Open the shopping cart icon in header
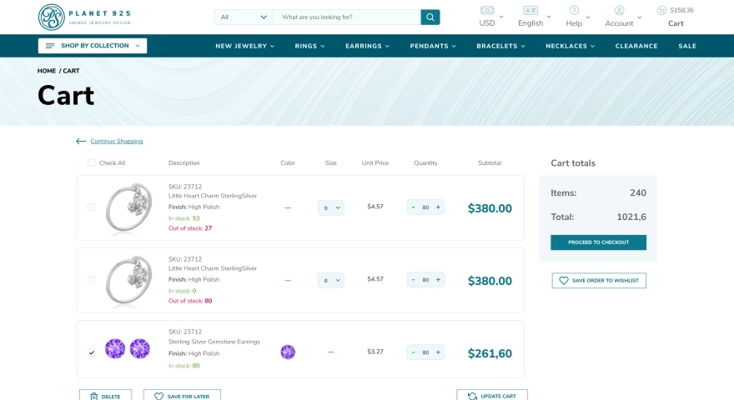This screenshot has height=400, width=734. (x=662, y=10)
